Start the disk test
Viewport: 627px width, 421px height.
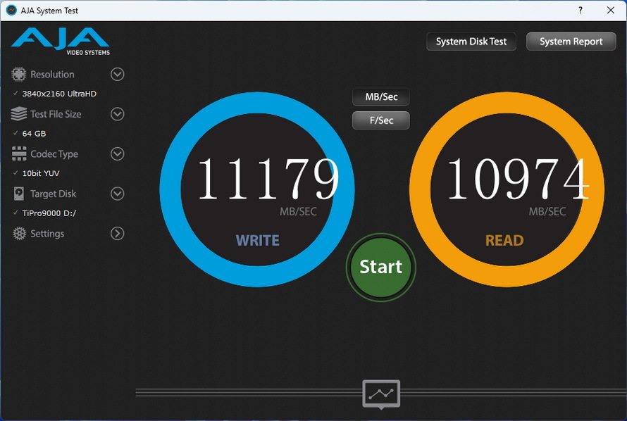[x=380, y=268]
